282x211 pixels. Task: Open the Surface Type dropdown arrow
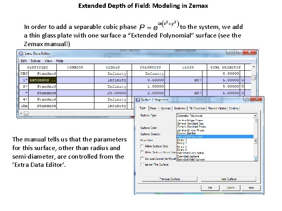tap(255, 116)
